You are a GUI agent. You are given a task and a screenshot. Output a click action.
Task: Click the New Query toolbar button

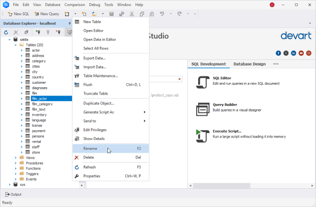click(x=46, y=14)
